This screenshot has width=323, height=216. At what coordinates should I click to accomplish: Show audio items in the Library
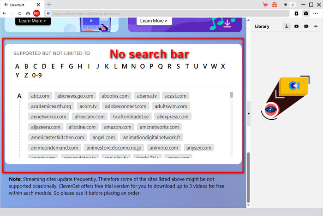[x=316, y=26]
